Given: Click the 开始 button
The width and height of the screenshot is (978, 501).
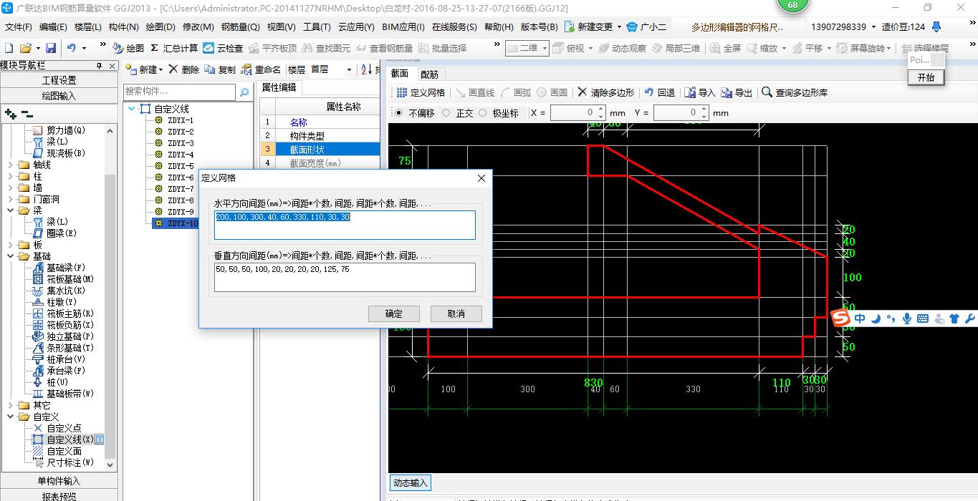Looking at the screenshot, I should point(926,77).
